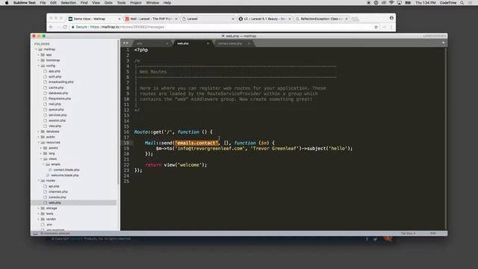Viewport: 478px width, 269px height.
Task: Collapse the config folder
Action: pyautogui.click(x=39, y=66)
